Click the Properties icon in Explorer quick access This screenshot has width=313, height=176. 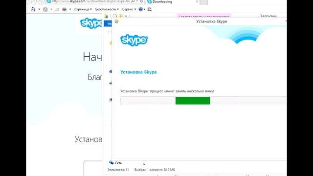[115, 16]
